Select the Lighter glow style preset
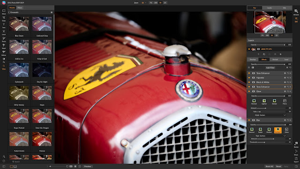 pos(264,102)
